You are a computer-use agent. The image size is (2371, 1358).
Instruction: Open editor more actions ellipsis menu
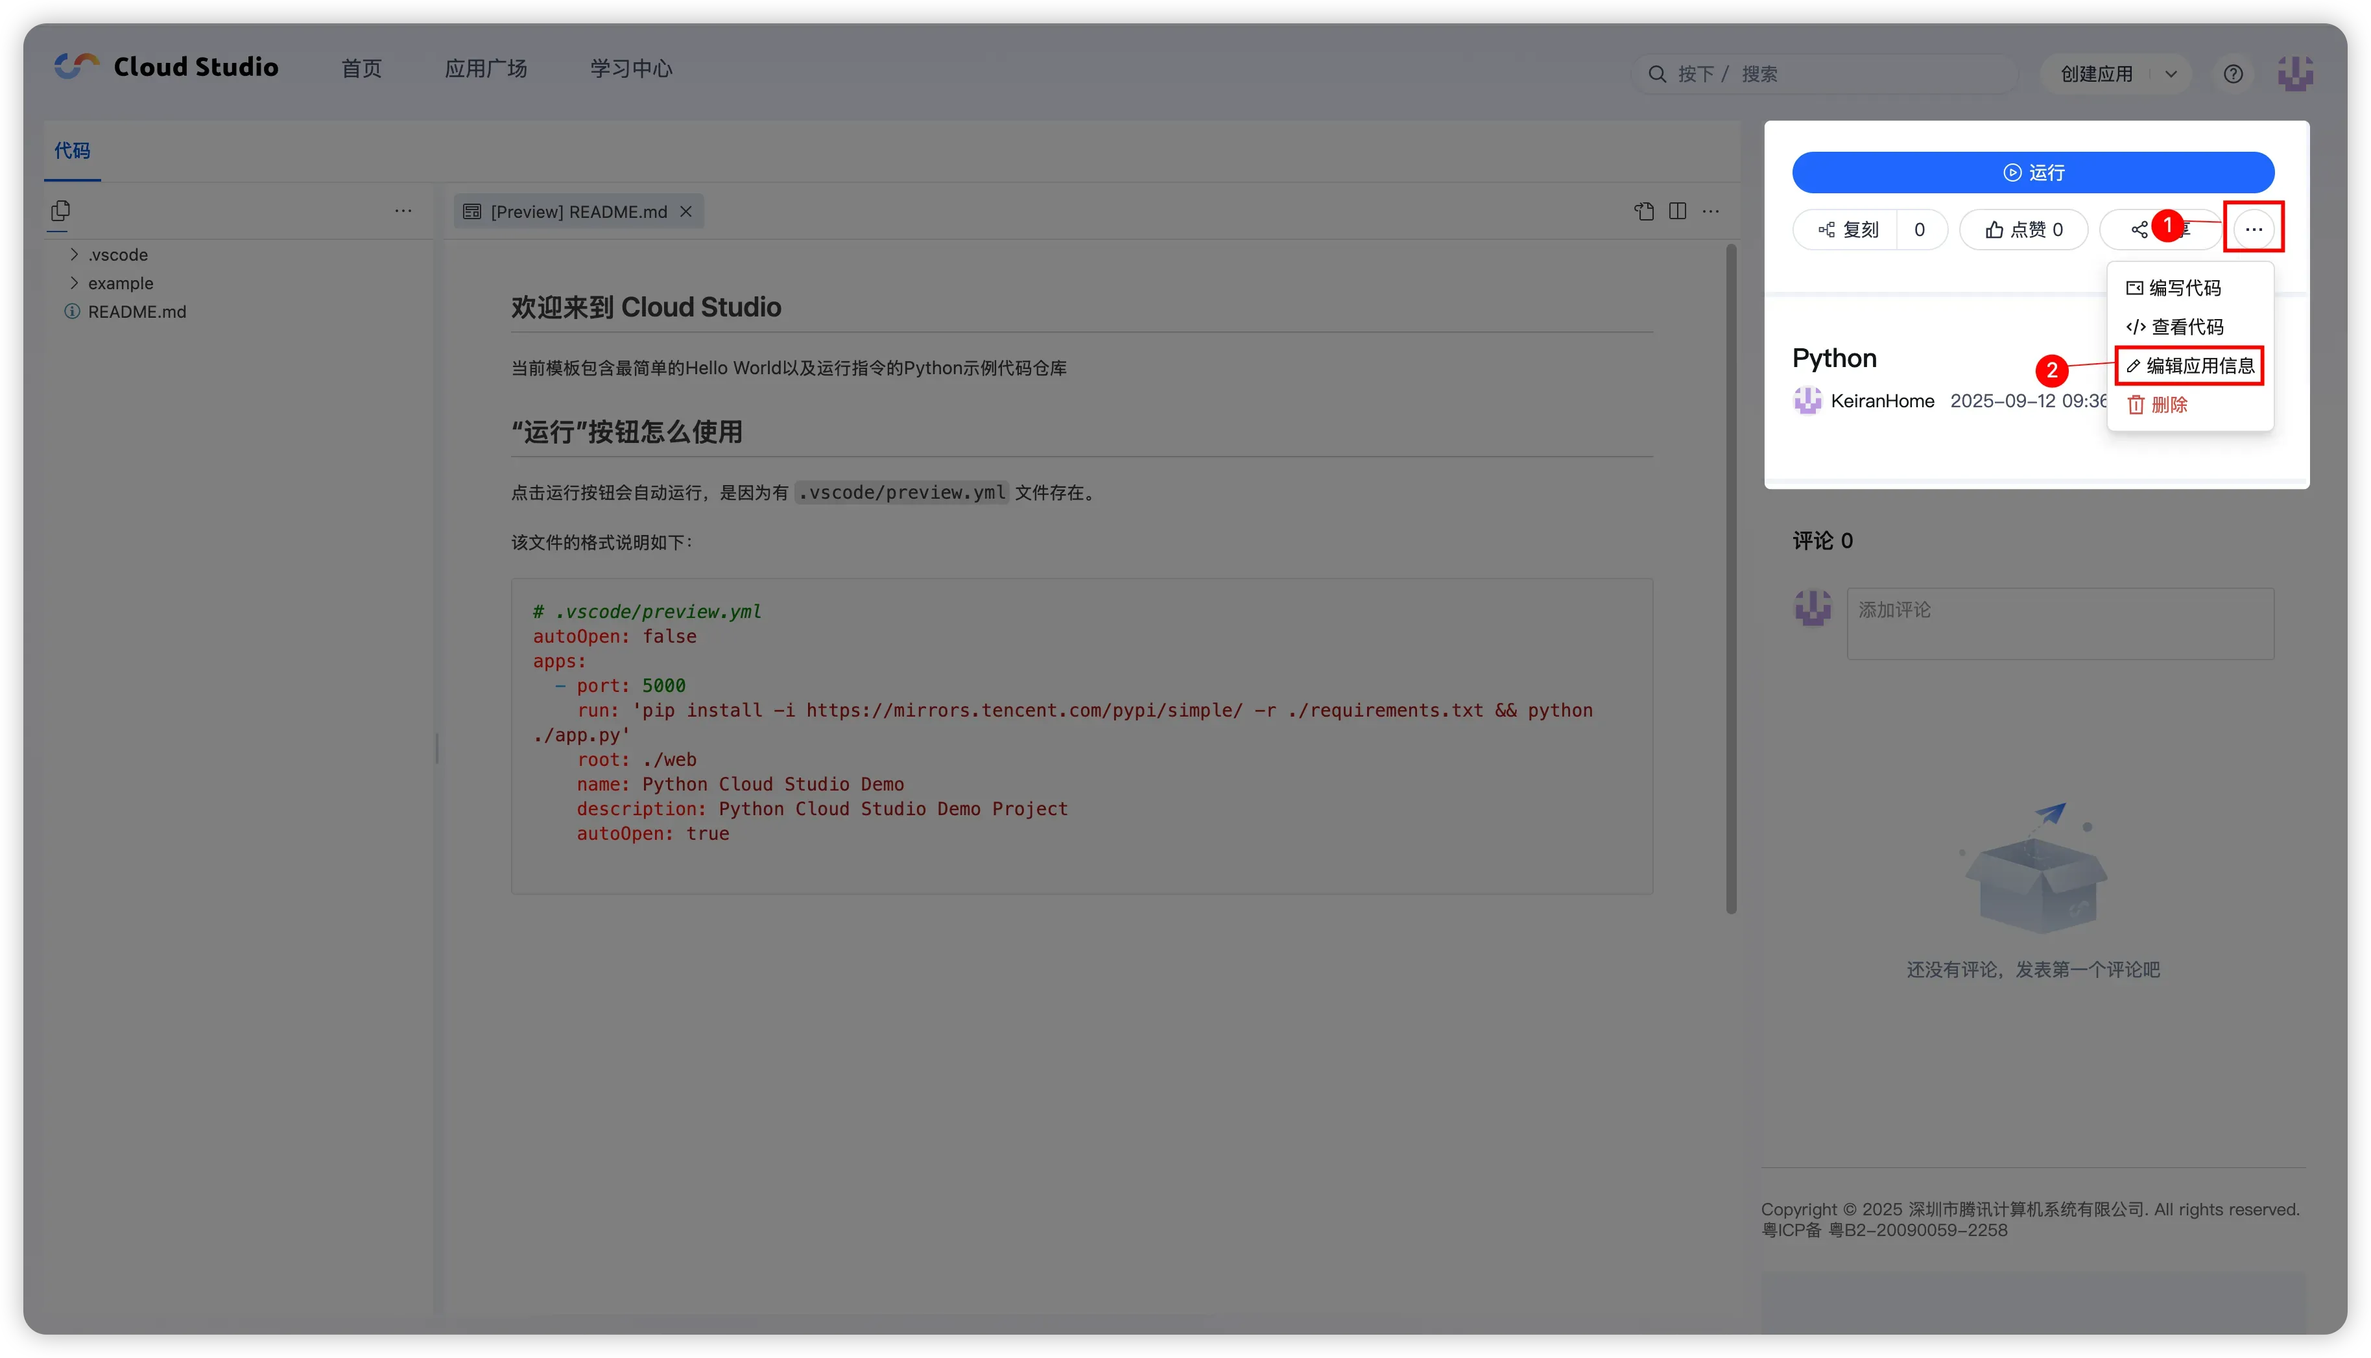coord(1711,211)
